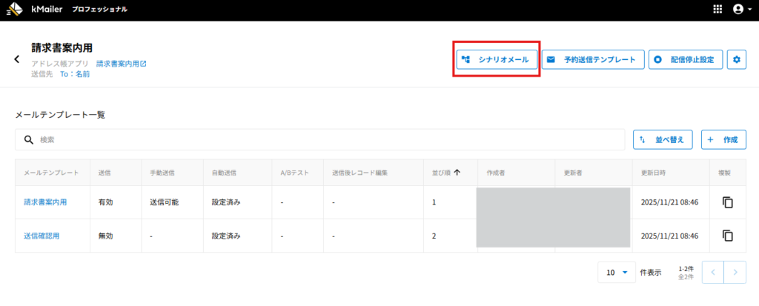Viewport: 759px width, 306px height.
Task: Duplicate the 請求書案内用 template row
Action: click(727, 202)
